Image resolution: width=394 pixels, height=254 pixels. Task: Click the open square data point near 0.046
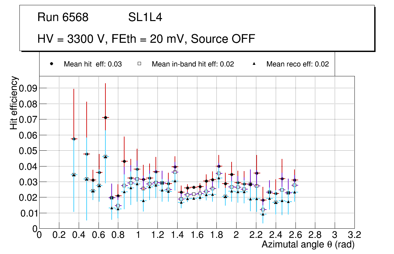coord(105,157)
